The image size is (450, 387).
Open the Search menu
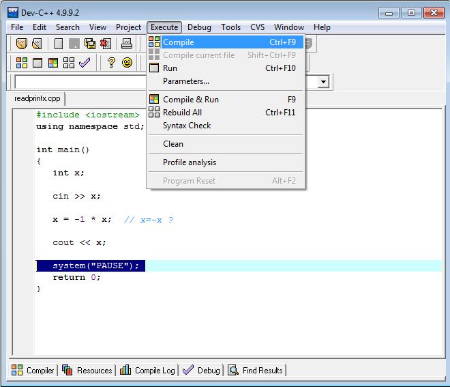67,27
